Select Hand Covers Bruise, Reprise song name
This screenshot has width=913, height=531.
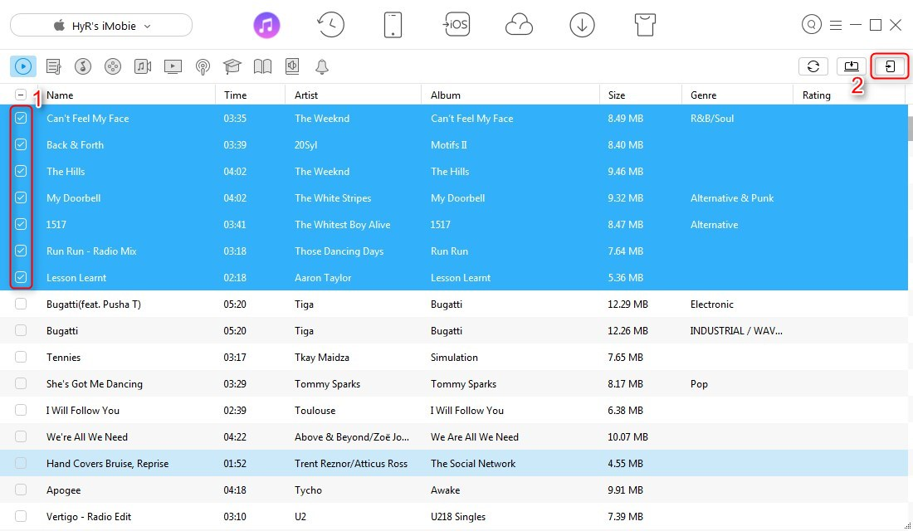coord(108,464)
